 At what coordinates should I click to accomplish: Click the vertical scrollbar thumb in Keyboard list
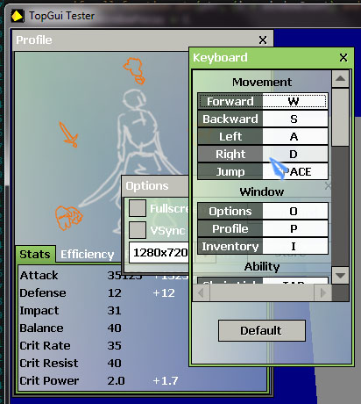click(x=340, y=117)
